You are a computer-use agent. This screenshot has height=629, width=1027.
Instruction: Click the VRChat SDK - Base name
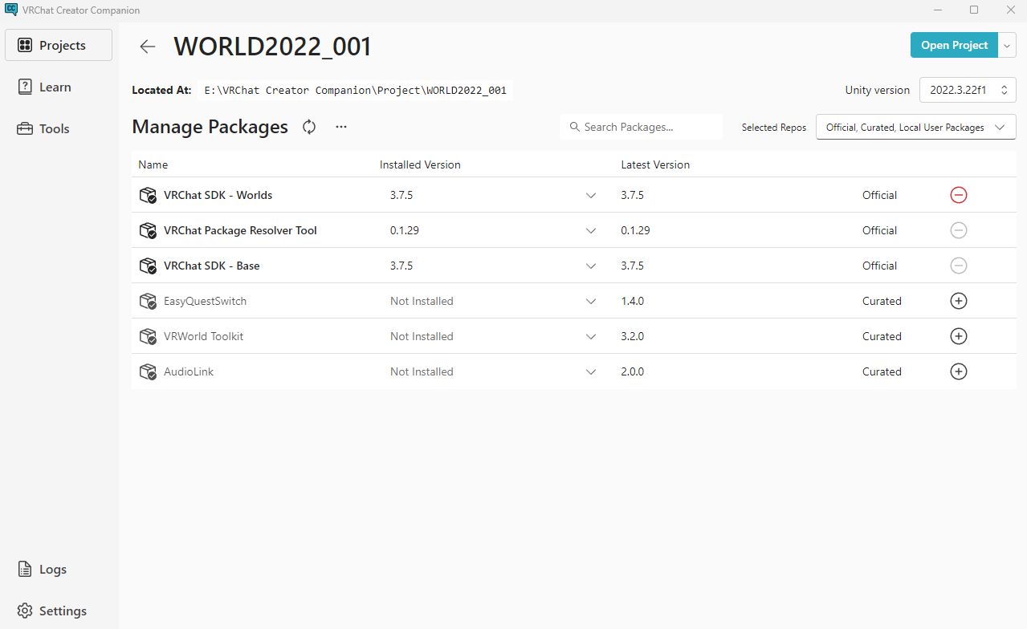coord(211,266)
